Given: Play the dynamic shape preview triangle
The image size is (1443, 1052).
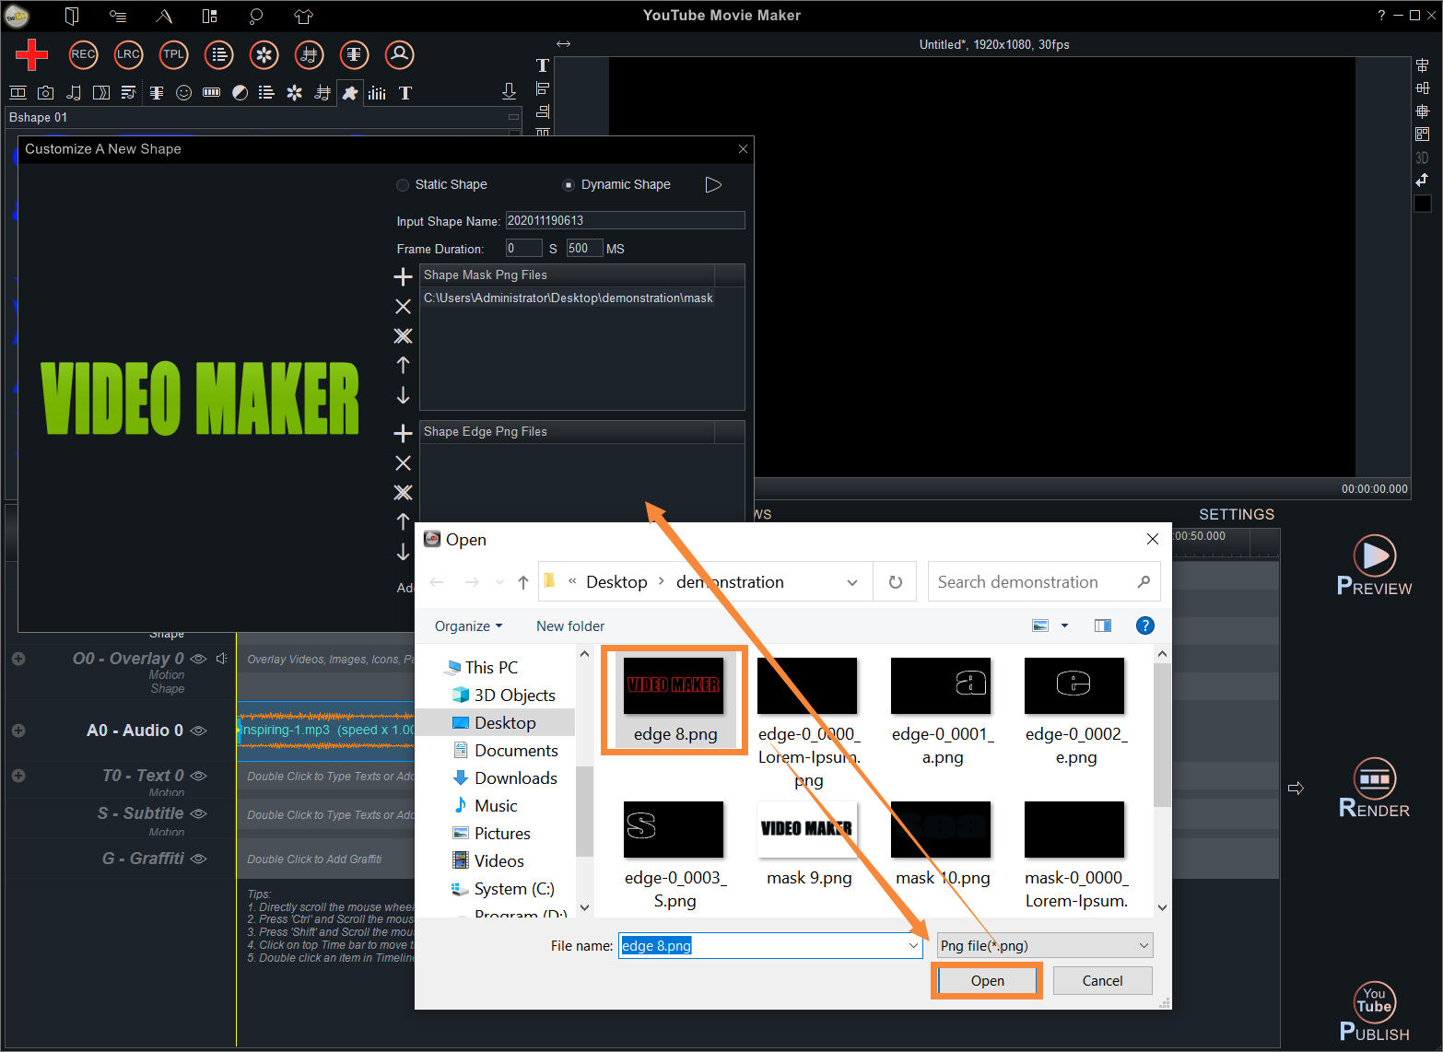Looking at the screenshot, I should click(713, 184).
